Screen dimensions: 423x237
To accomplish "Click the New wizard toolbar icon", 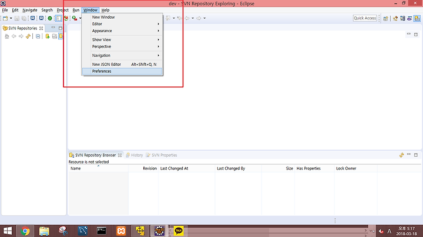I will (x=5, y=18).
